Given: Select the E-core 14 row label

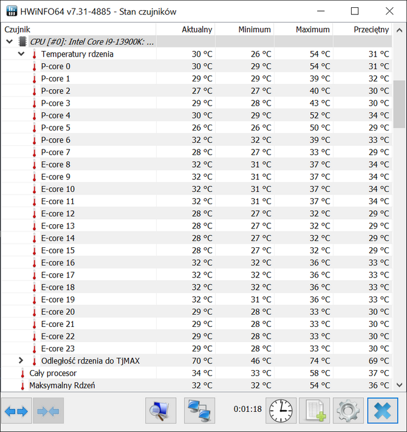Looking at the screenshot, I should pyautogui.click(x=58, y=238).
